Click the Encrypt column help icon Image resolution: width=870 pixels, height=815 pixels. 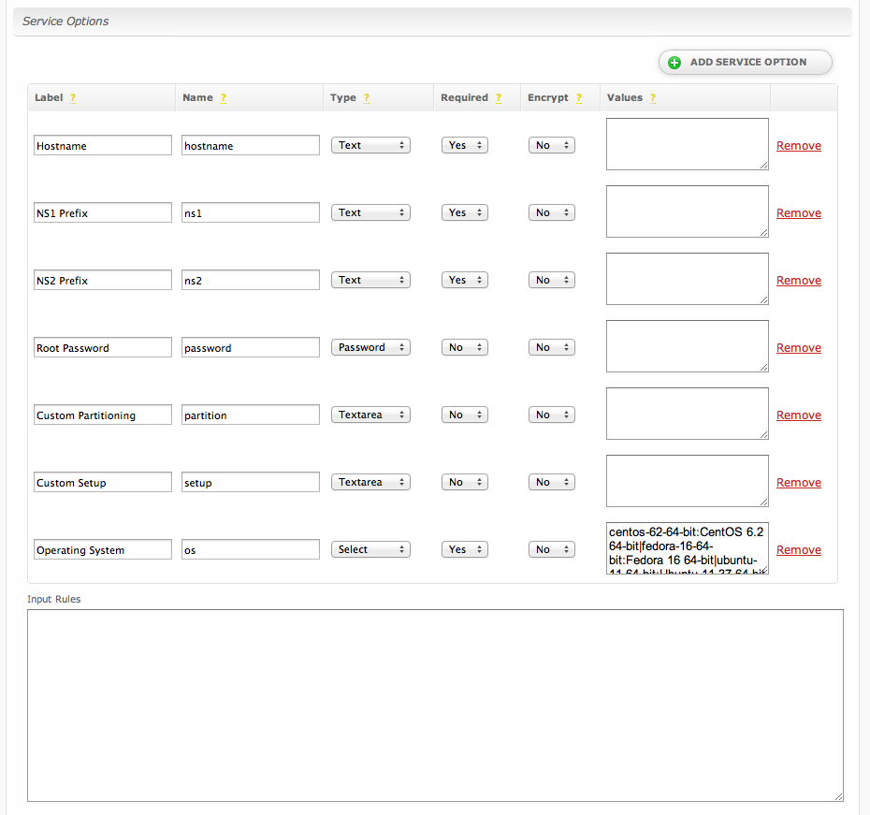tap(579, 98)
